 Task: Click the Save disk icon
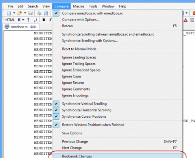[30, 13]
